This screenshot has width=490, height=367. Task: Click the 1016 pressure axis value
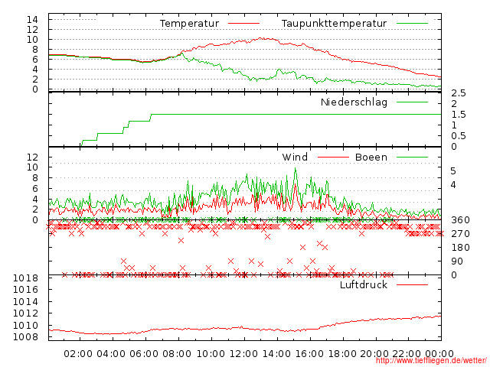pos(25,290)
